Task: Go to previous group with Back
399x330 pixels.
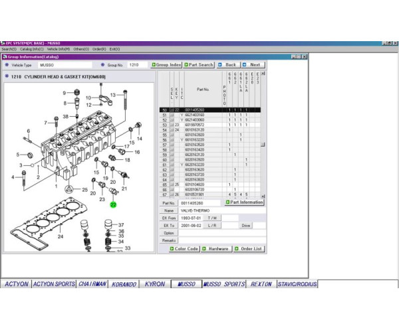Action: (229, 65)
